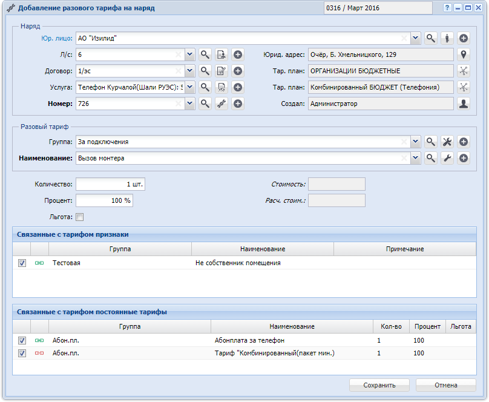Show legal address on map pin
489x402 pixels.
tap(464, 54)
